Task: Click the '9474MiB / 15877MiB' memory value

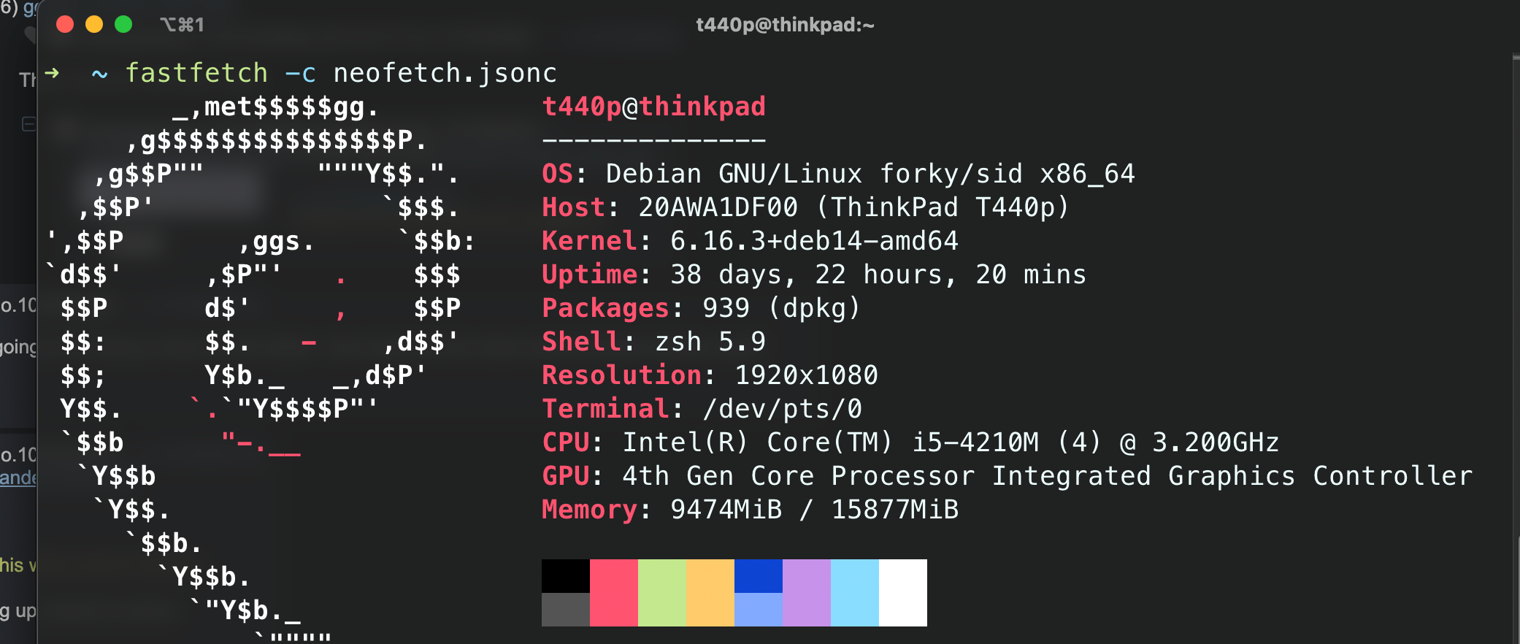Action: tap(814, 510)
